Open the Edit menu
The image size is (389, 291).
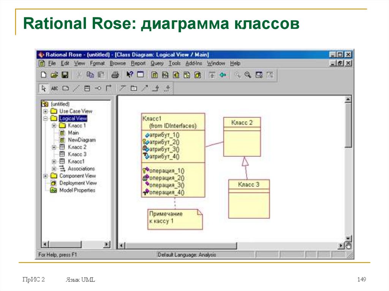65,63
